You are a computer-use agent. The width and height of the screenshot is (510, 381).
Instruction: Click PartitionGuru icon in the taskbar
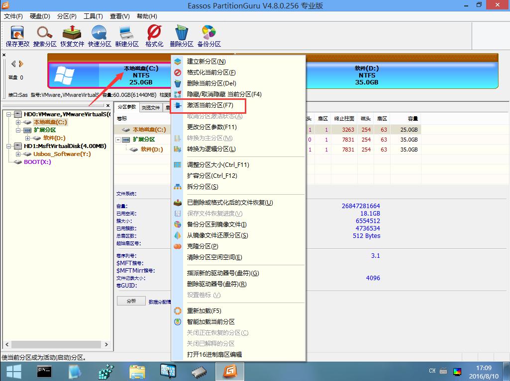click(x=230, y=372)
